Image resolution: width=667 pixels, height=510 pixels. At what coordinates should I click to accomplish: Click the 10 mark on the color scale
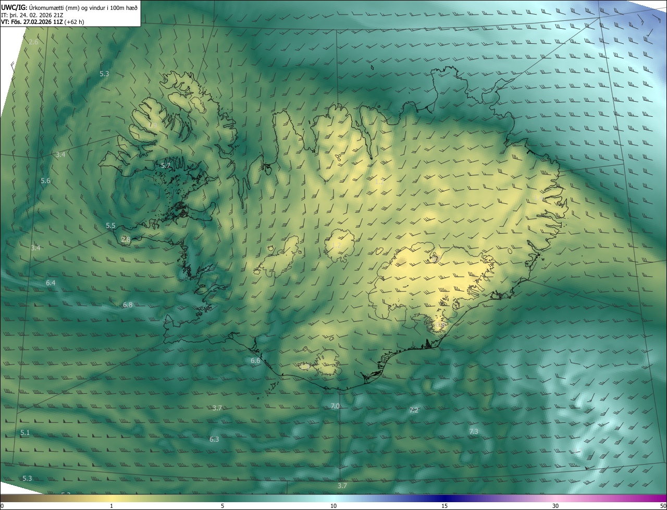click(333, 506)
